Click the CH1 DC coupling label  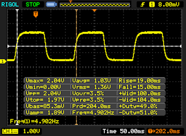pyautogui.click(x=10, y=131)
